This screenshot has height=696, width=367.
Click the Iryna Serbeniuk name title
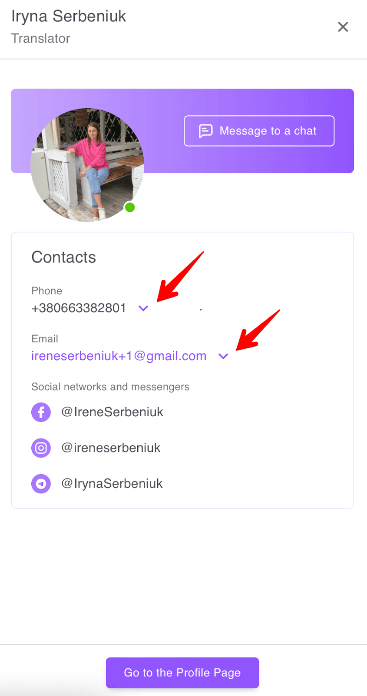69,16
